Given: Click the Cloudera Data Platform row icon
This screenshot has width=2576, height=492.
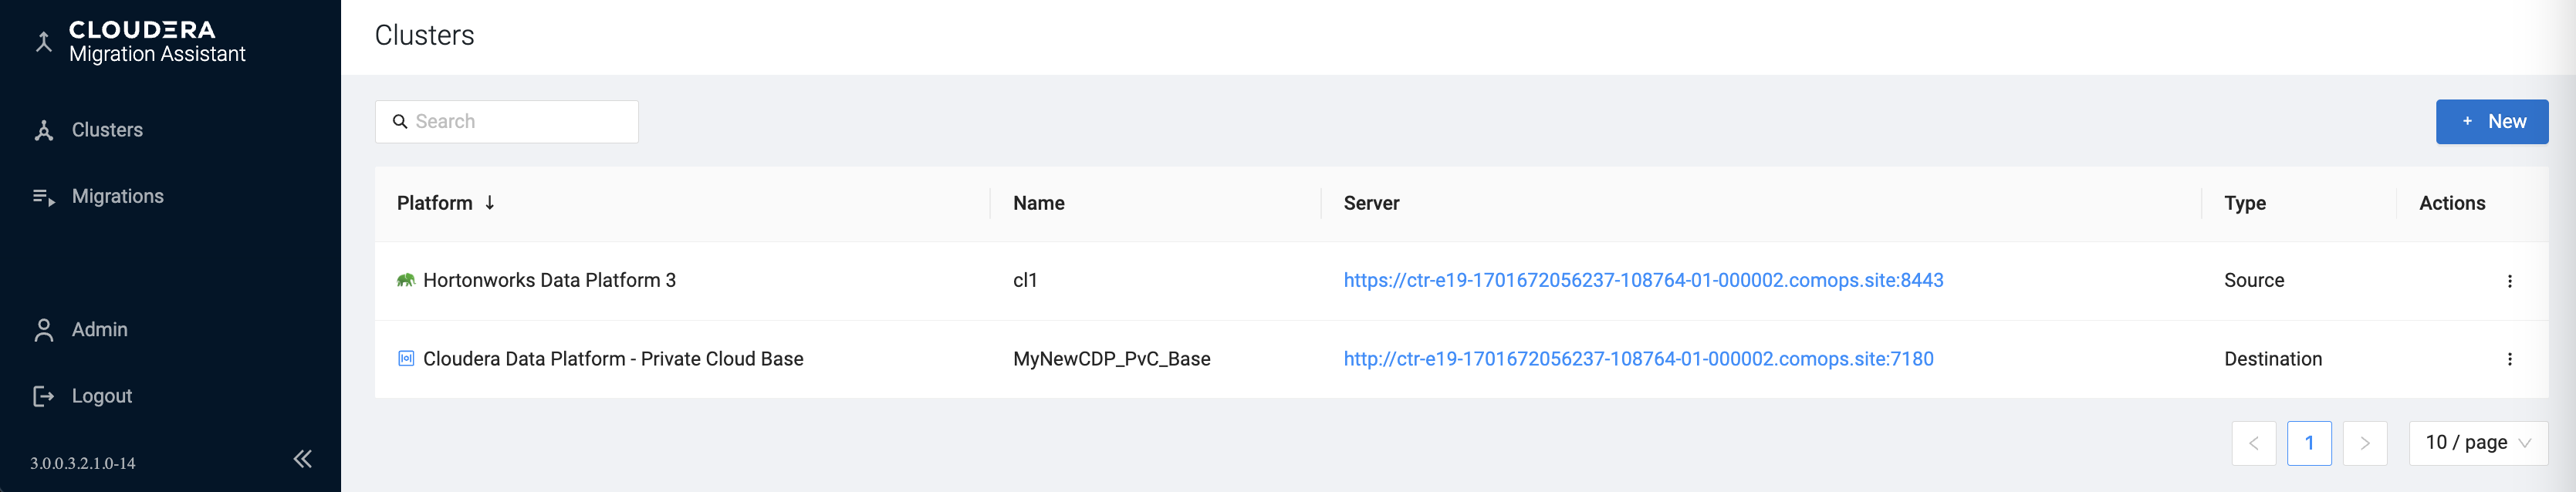Looking at the screenshot, I should coord(406,359).
